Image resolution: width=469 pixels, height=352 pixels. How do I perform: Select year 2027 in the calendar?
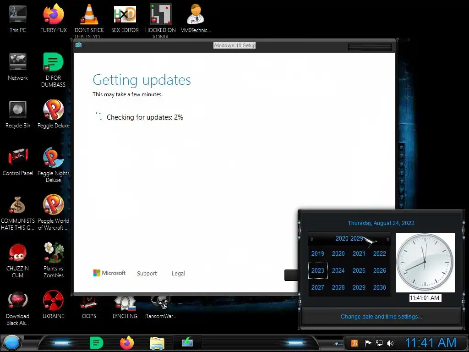point(318,287)
